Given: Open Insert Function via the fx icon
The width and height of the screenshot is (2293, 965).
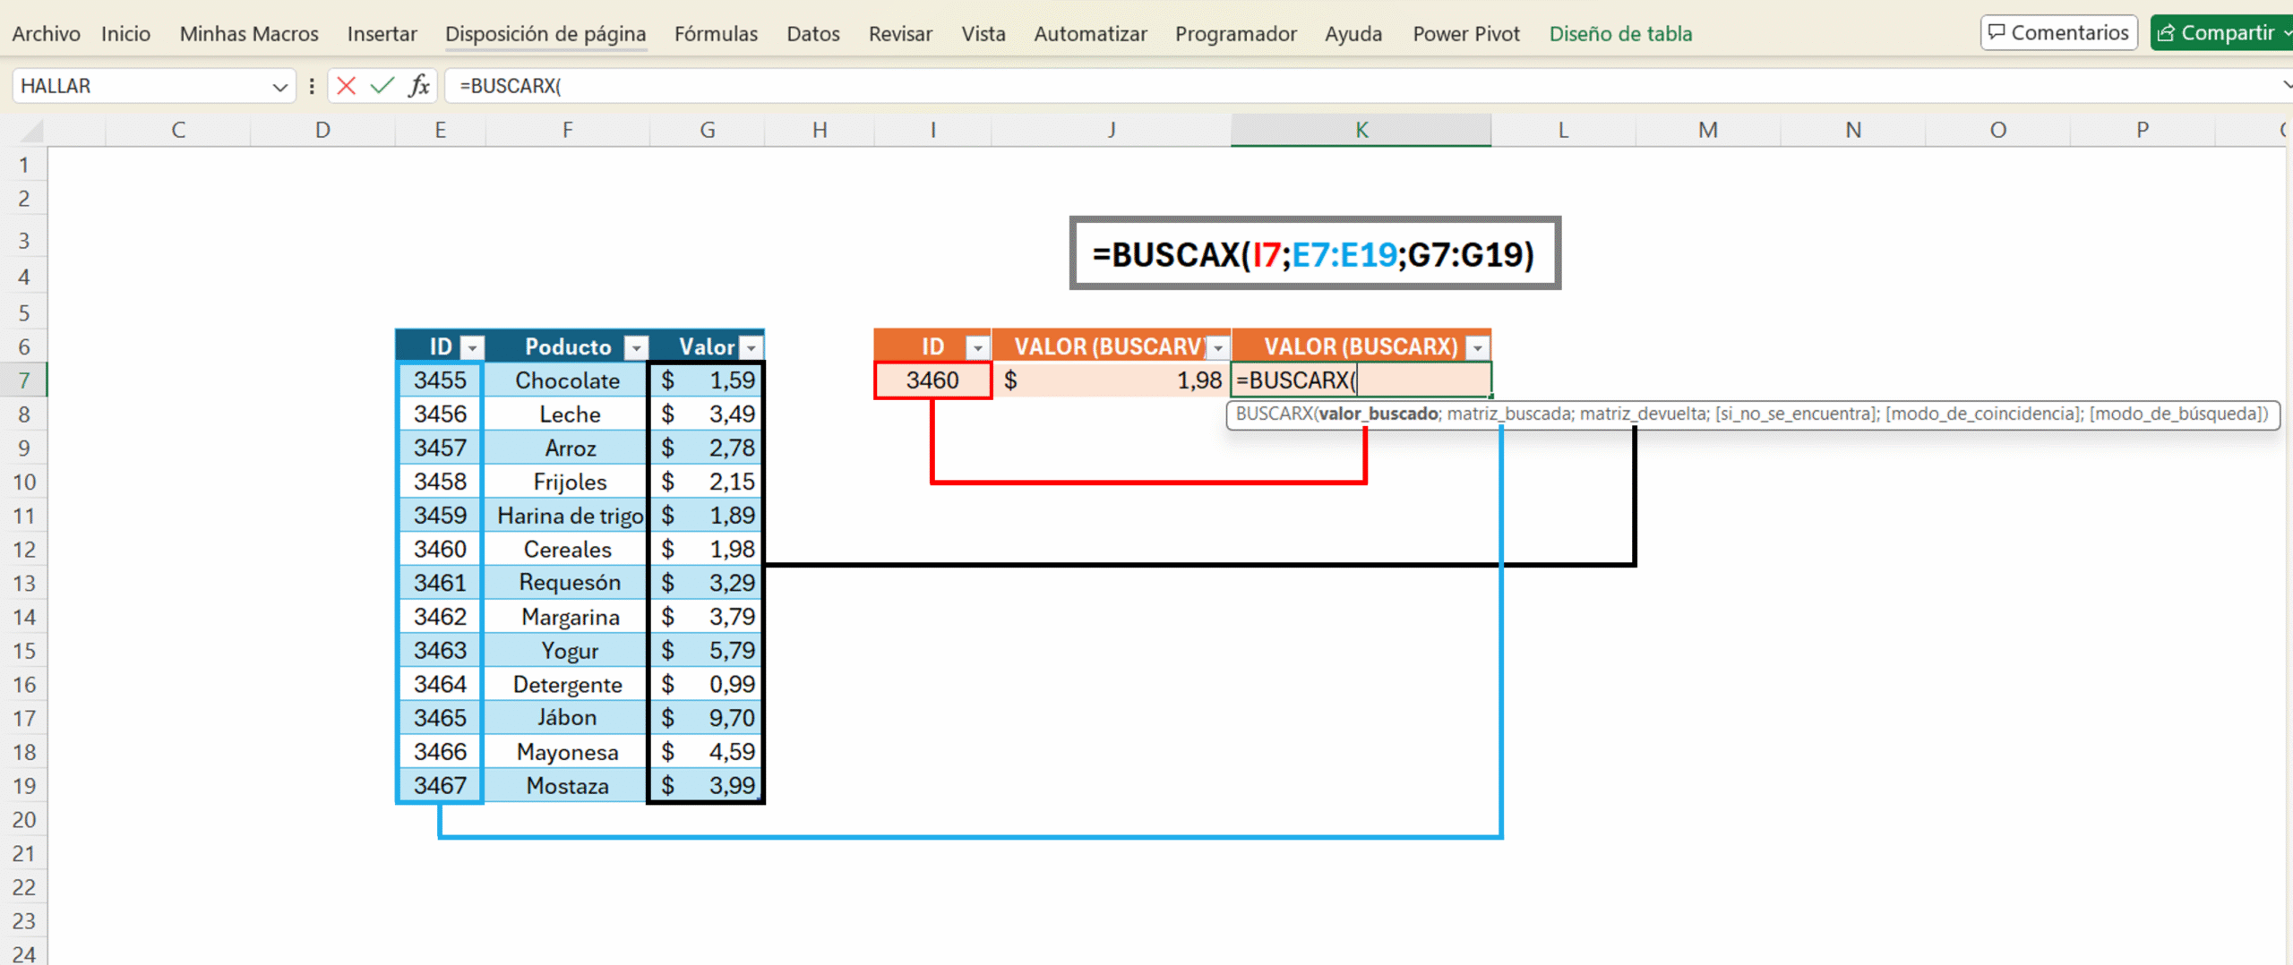Looking at the screenshot, I should click(419, 86).
